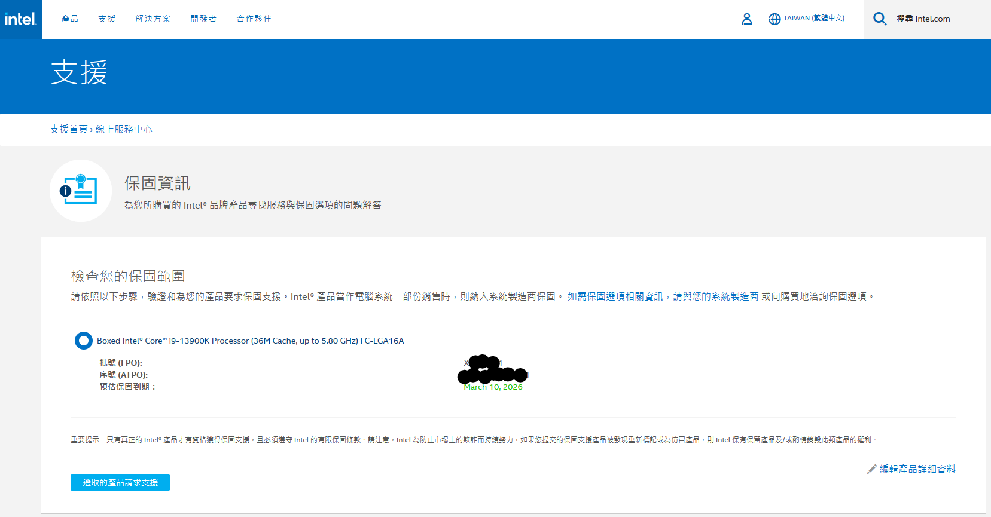Click 選取的產品請求支援 button

point(120,482)
